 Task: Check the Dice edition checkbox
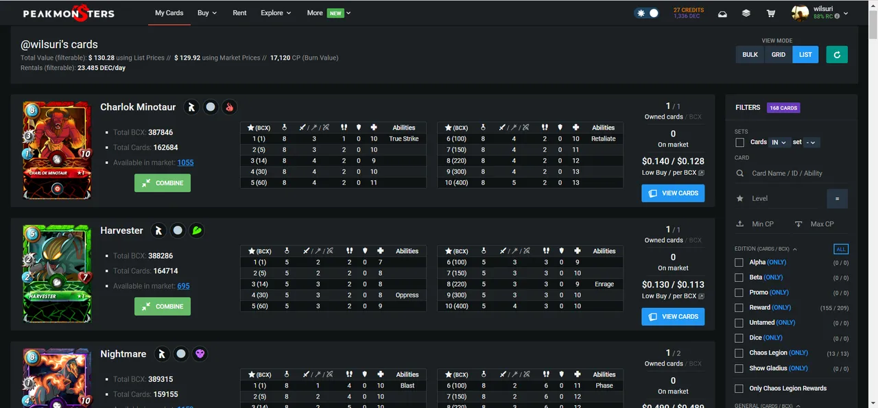pos(739,338)
